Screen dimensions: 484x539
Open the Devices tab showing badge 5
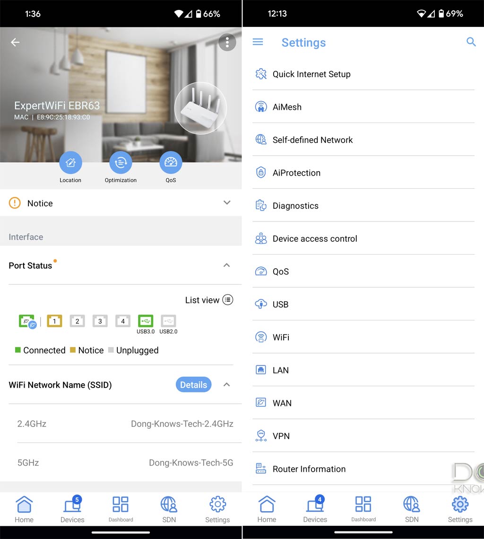pos(72,509)
